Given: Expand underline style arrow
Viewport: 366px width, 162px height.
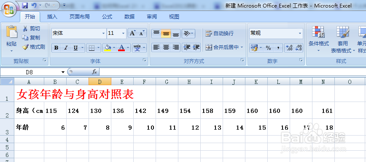Looking at the screenshot, I should click(82, 48).
